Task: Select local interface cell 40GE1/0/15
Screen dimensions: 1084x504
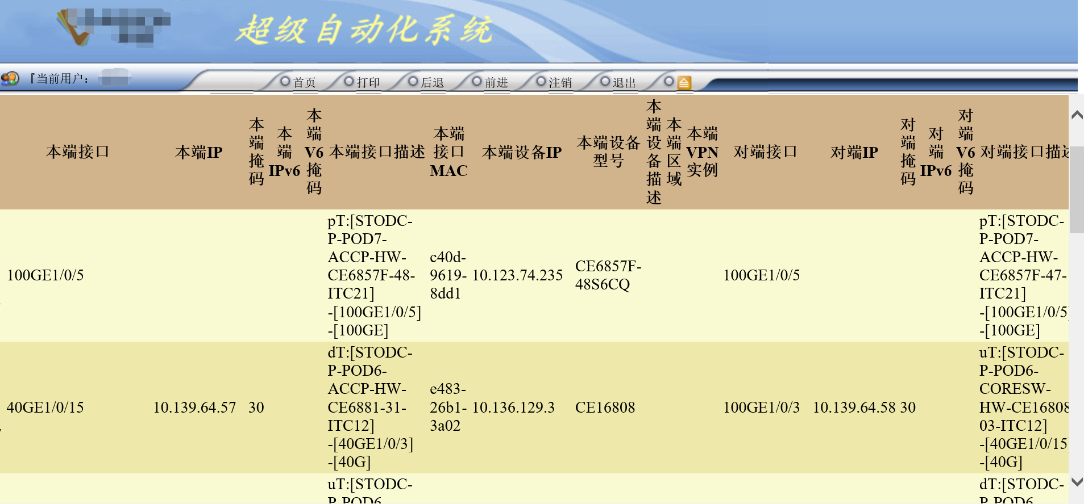Action: tap(45, 408)
